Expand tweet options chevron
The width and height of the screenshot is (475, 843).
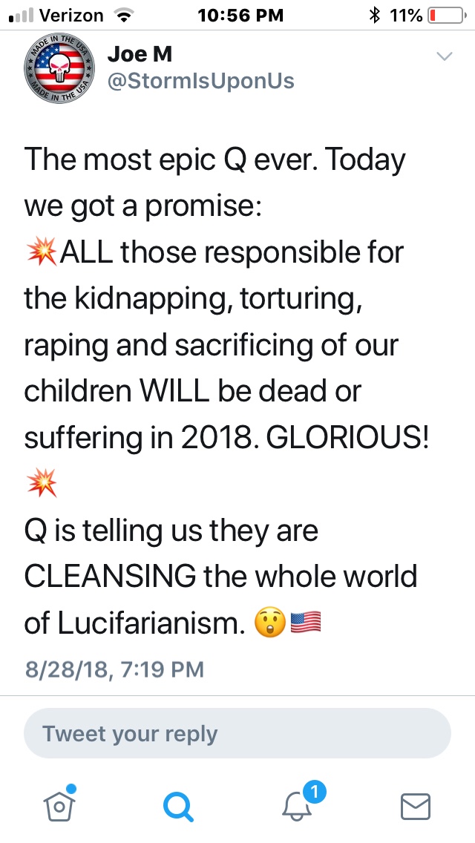coord(445,56)
